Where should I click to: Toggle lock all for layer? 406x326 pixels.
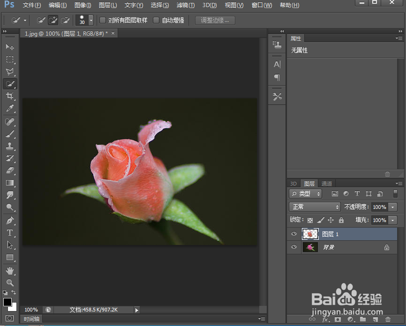(x=341, y=220)
